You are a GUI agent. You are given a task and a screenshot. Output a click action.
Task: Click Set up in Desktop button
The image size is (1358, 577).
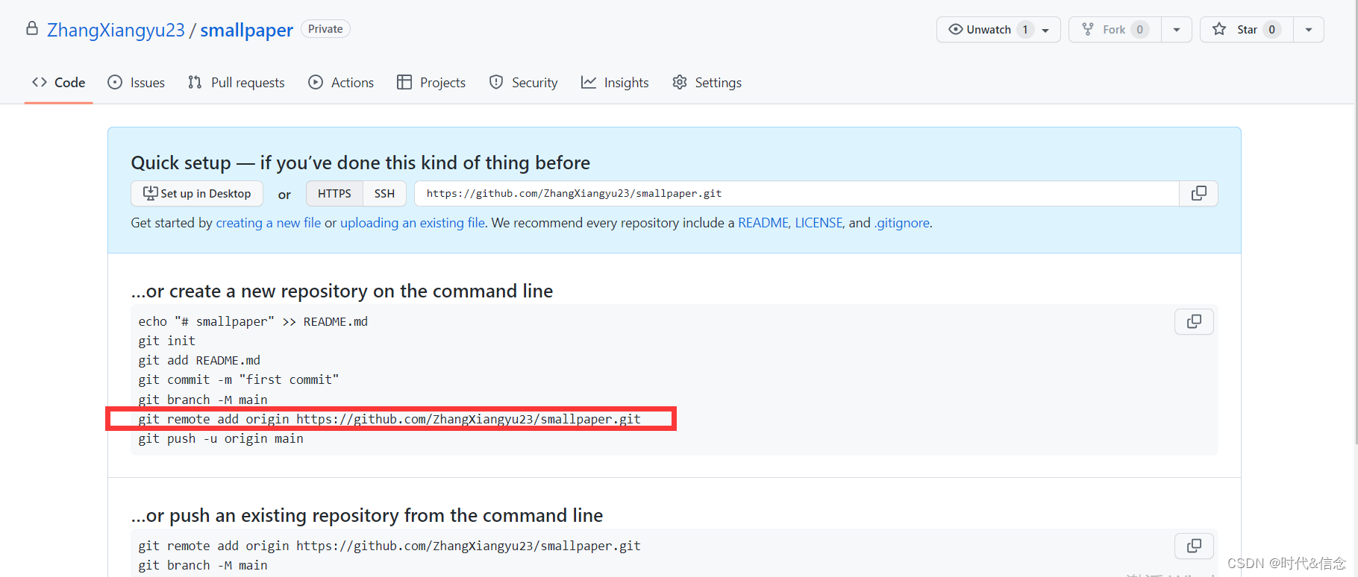(197, 194)
